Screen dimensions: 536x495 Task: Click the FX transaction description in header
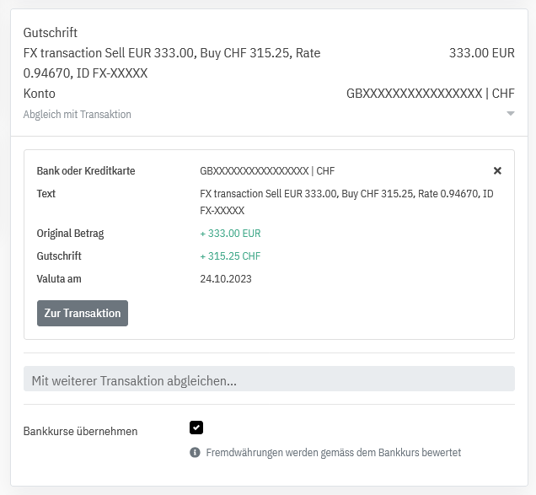tap(172, 63)
